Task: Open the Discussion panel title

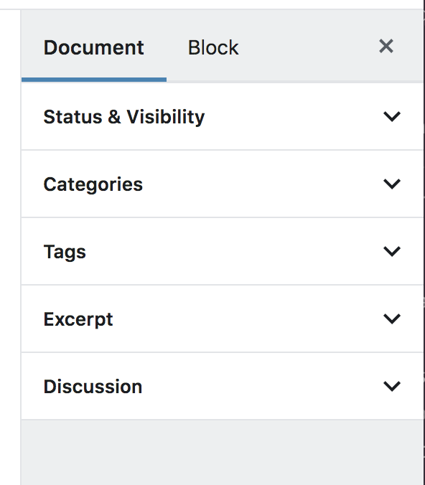Action: tap(93, 387)
